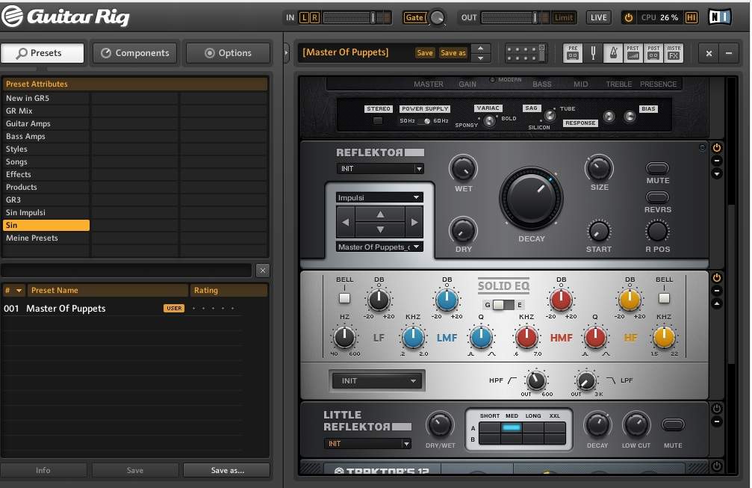Click Save as... below the preset list
This screenshot has height=488, width=752.
click(x=227, y=471)
